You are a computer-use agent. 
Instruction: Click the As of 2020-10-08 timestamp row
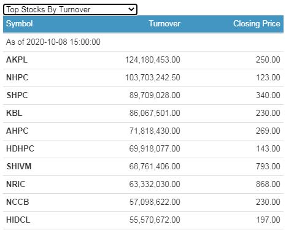click(143, 42)
